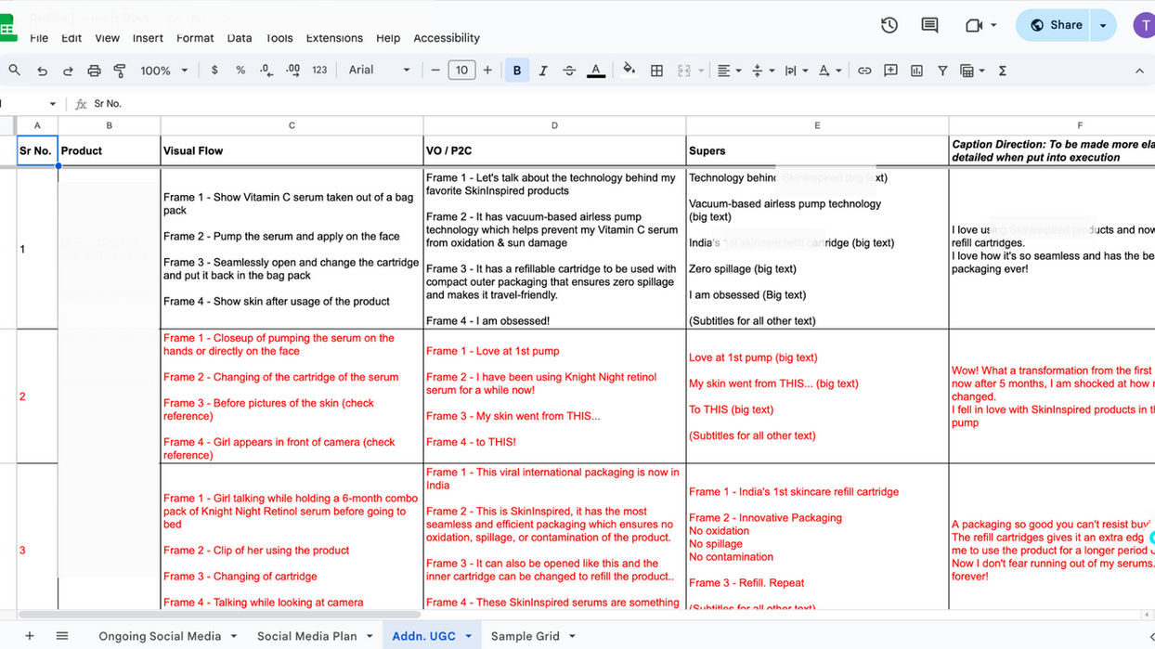
Task: Click the video meeting camera icon
Action: click(974, 25)
